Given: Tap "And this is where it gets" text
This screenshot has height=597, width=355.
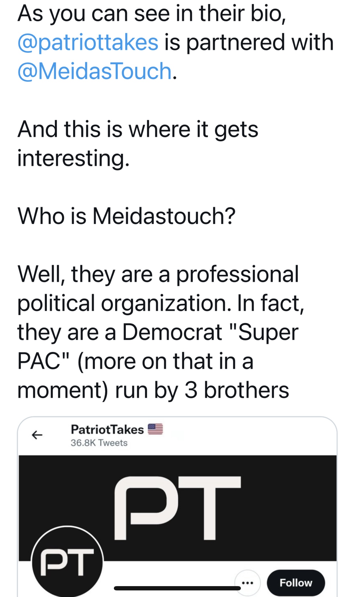Looking at the screenshot, I should pos(138,129).
